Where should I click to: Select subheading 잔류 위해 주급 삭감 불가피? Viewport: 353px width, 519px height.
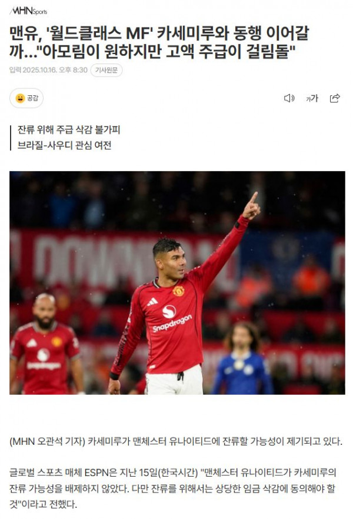click(69, 129)
